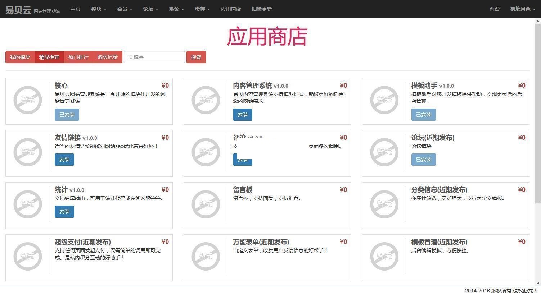Click scrollbar down arrow

[538, 283]
